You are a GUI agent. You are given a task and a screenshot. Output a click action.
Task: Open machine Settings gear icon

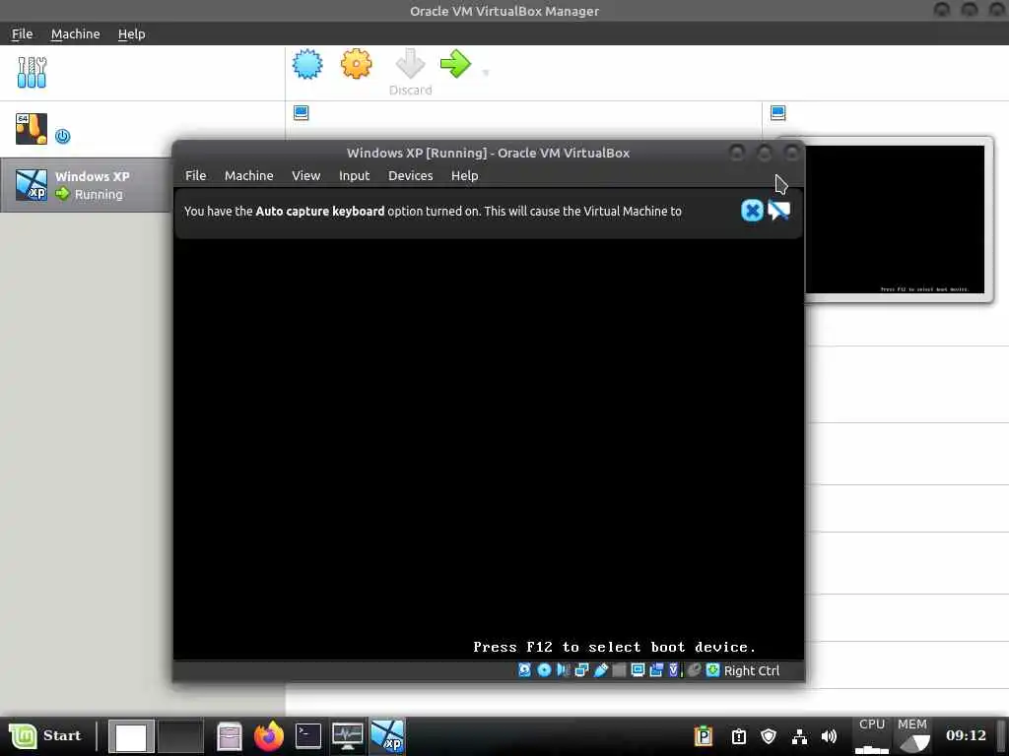356,64
